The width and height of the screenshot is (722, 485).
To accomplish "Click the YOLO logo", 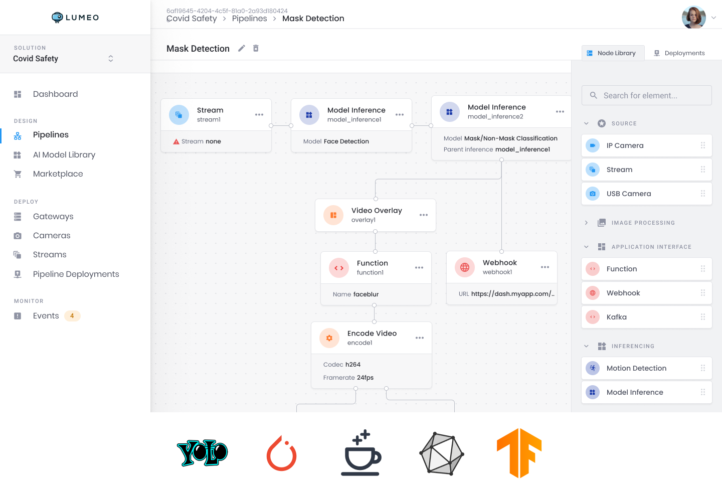I will coord(203,453).
